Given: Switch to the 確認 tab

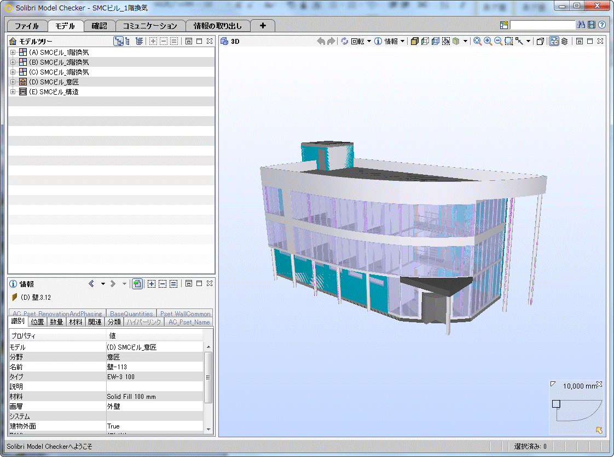Looking at the screenshot, I should tap(100, 26).
